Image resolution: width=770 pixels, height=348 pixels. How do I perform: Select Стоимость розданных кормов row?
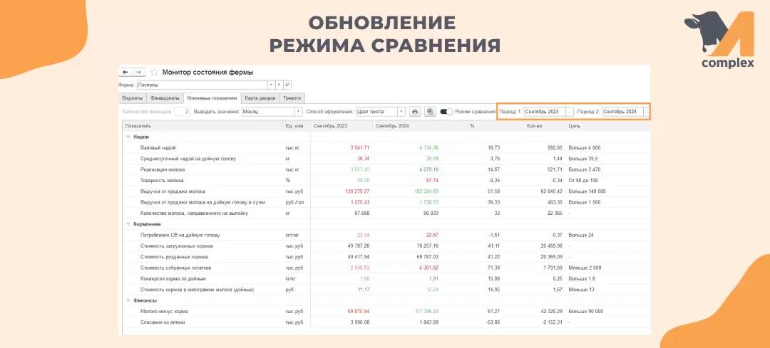click(x=386, y=257)
